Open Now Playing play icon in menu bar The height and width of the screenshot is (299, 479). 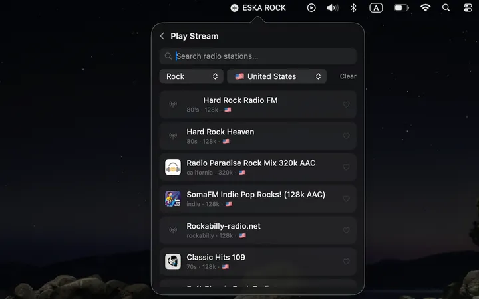[x=311, y=7]
